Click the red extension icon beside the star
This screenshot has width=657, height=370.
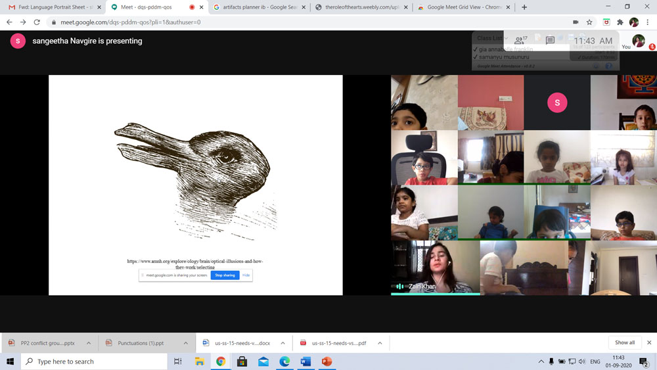click(x=606, y=22)
